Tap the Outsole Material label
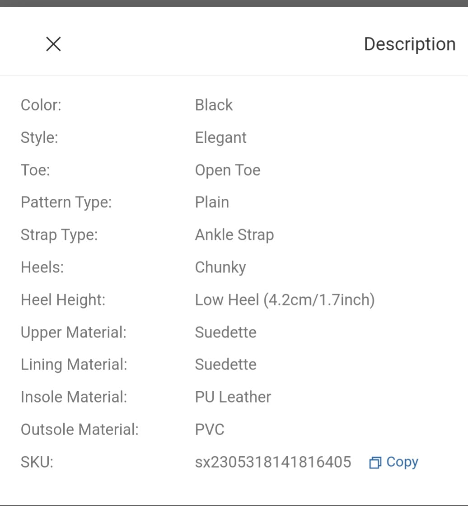Viewport: 468px width, 506px height. [80, 430]
